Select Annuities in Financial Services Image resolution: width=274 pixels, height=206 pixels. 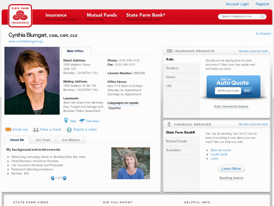181,150
